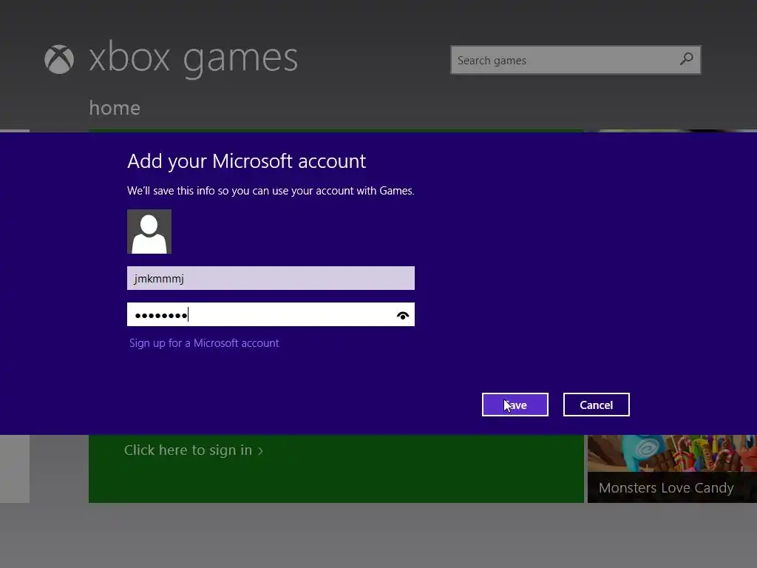Screen dimensions: 757x568
Task: Click the Add your Microsoft account heading
Action: coord(247,161)
